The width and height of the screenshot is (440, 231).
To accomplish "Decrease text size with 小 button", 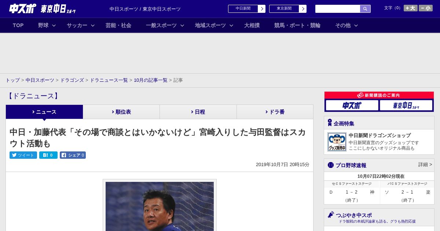I will coord(426,8).
